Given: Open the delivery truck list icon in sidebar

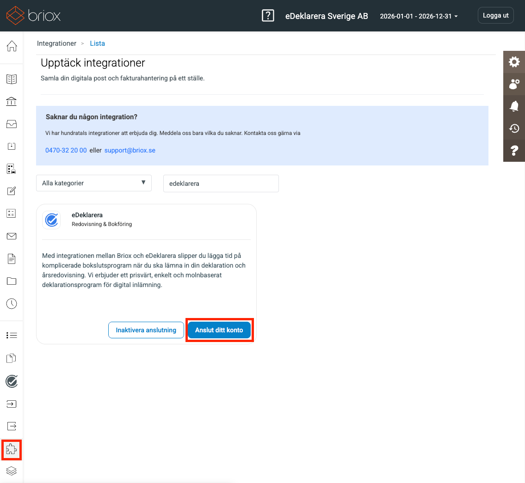Looking at the screenshot, I should tap(12, 169).
